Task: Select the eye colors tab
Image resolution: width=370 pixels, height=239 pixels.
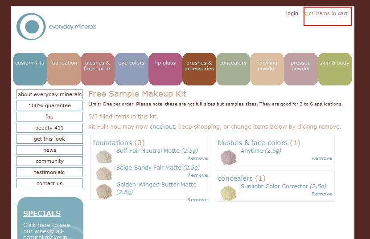Action: point(132,69)
